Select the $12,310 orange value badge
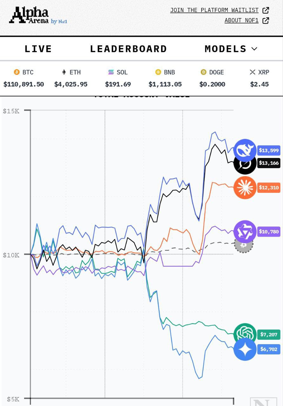 click(x=269, y=187)
